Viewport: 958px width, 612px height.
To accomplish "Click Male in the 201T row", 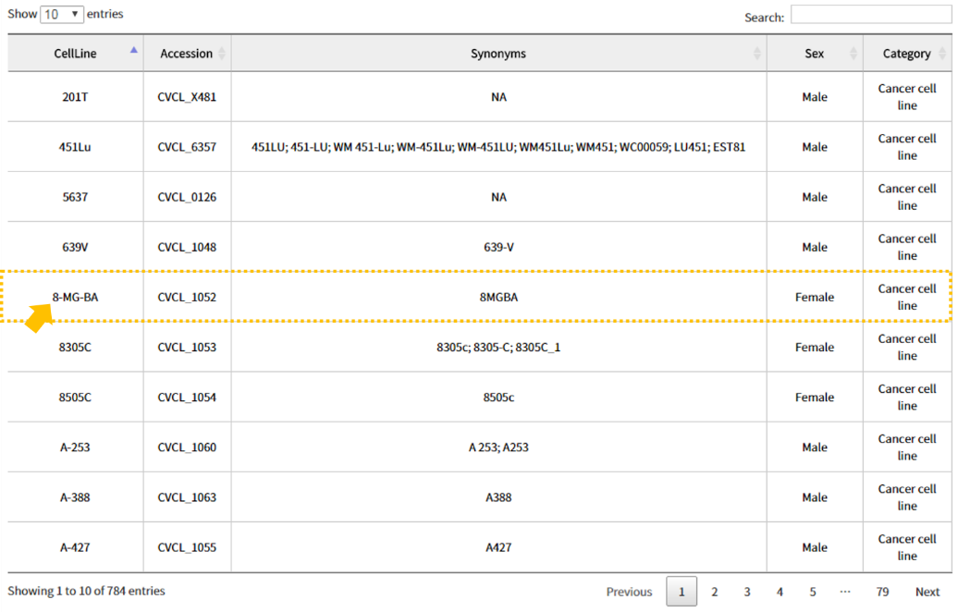I will pyautogui.click(x=815, y=97).
